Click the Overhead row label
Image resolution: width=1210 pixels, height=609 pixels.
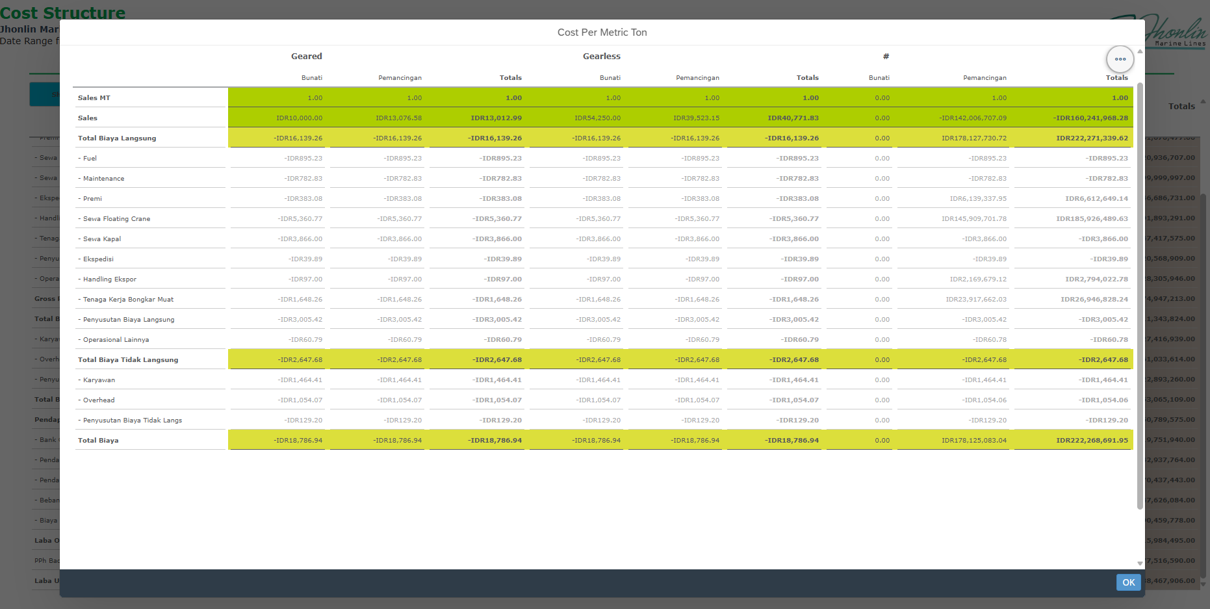click(96, 400)
